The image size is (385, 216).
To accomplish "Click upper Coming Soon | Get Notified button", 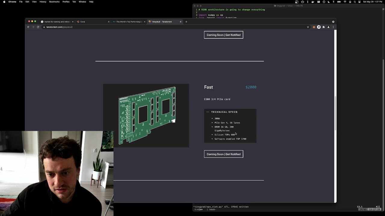I will (x=223, y=35).
